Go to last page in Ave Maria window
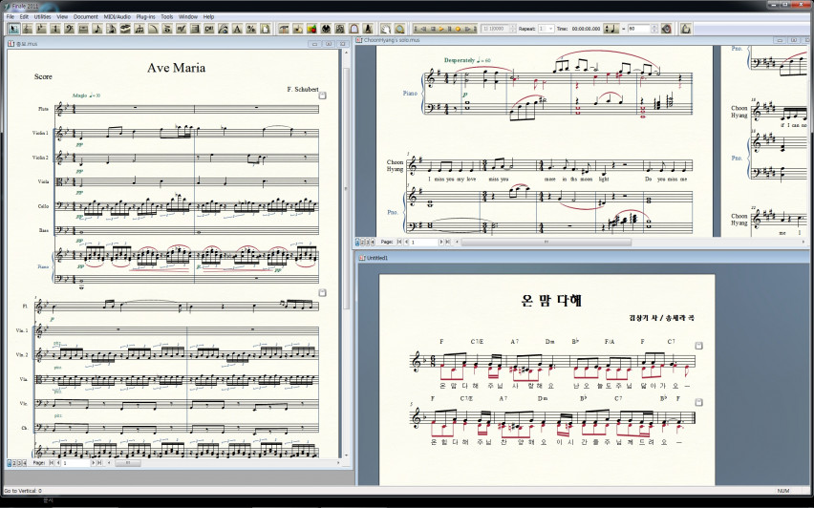The height and width of the screenshot is (508, 814). click(x=99, y=462)
